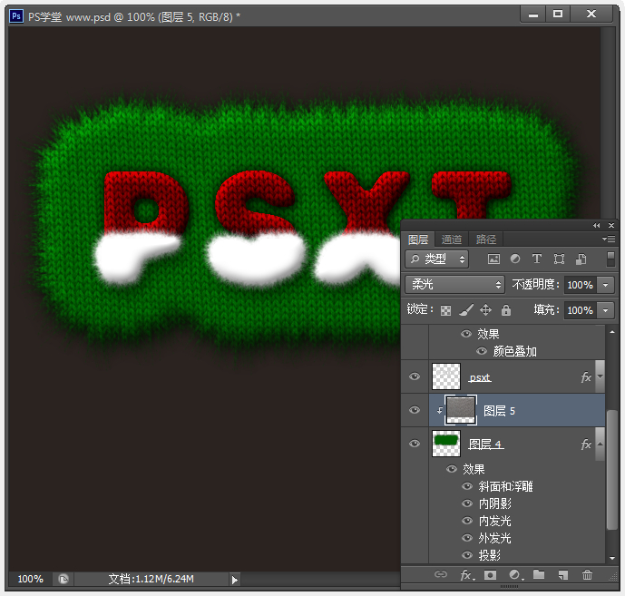Click the layers panel scrollbar thumb
The height and width of the screenshot is (596, 625).
pos(611,470)
